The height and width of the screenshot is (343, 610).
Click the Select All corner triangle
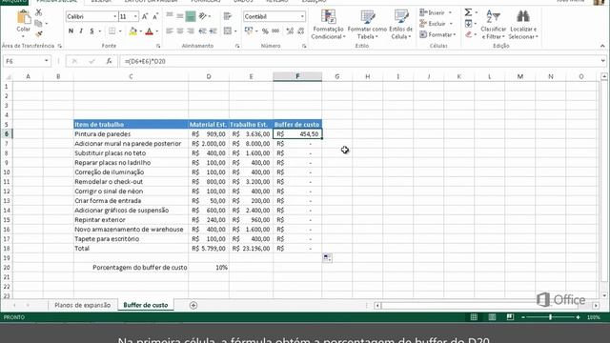pyautogui.click(x=8, y=77)
